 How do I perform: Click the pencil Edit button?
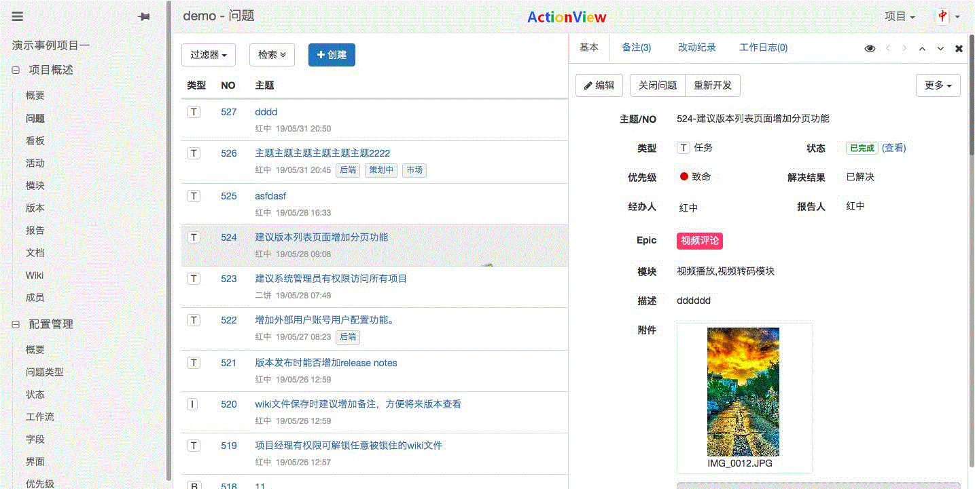tap(599, 85)
